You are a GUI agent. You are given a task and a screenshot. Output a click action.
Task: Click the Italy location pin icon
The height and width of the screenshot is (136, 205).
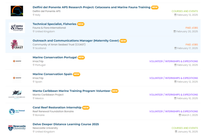click(x=34, y=15)
